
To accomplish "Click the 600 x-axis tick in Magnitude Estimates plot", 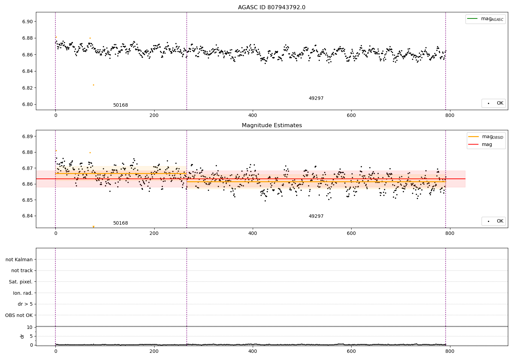I will click(351, 233).
